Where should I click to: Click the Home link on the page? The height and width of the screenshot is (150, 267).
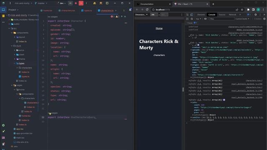[159, 28]
